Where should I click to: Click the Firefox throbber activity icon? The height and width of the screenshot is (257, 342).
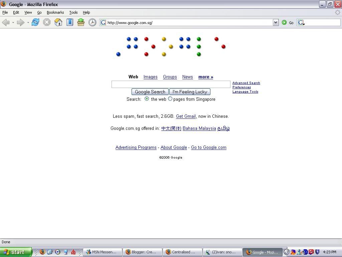coord(337,12)
